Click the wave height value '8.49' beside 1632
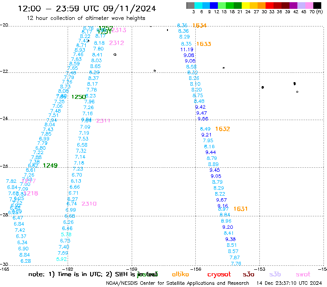327x287 pixels. [205, 129]
